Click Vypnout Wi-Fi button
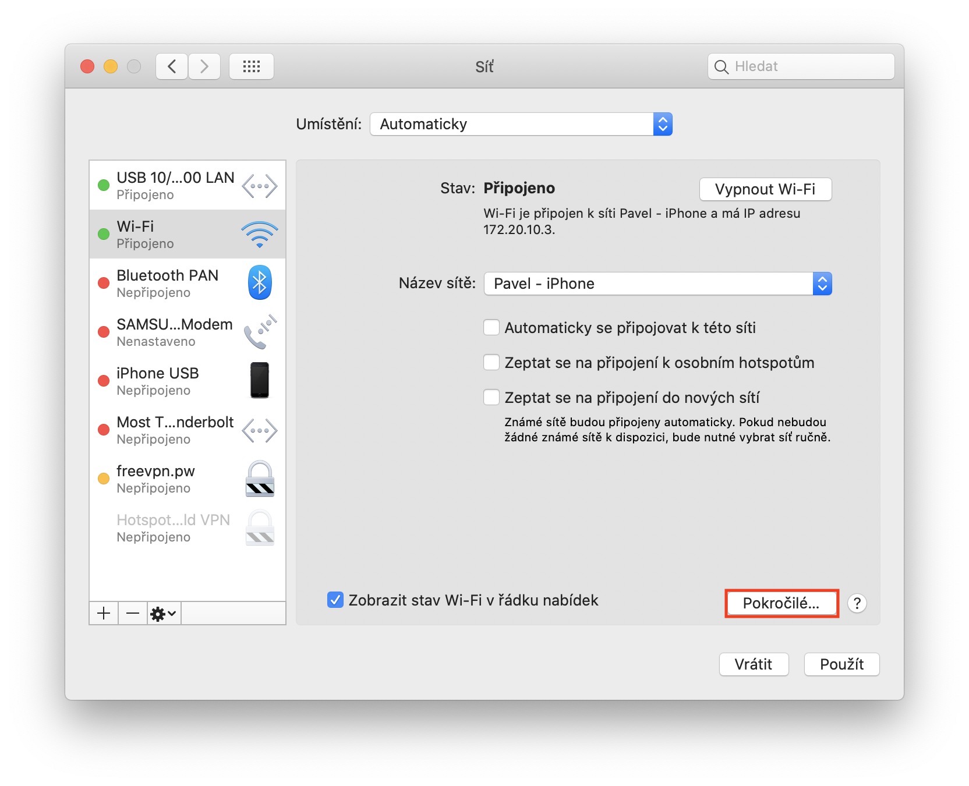 765,189
